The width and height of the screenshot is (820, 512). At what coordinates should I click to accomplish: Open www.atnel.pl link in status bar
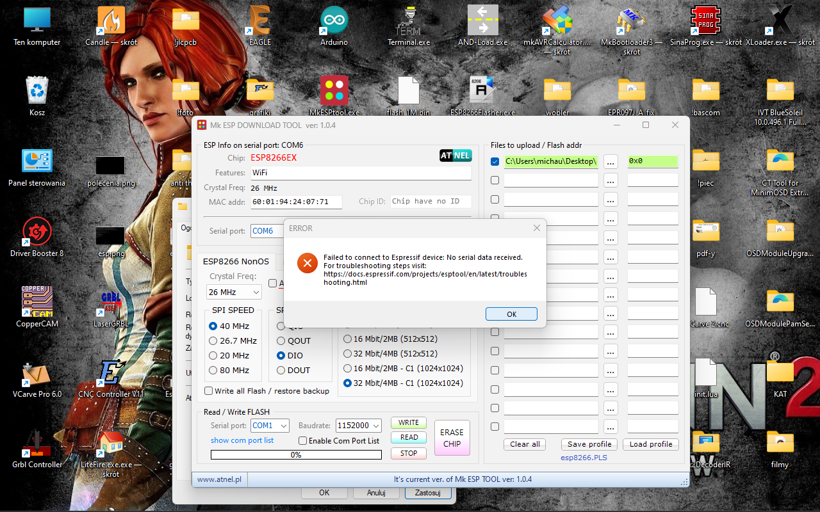tap(219, 479)
